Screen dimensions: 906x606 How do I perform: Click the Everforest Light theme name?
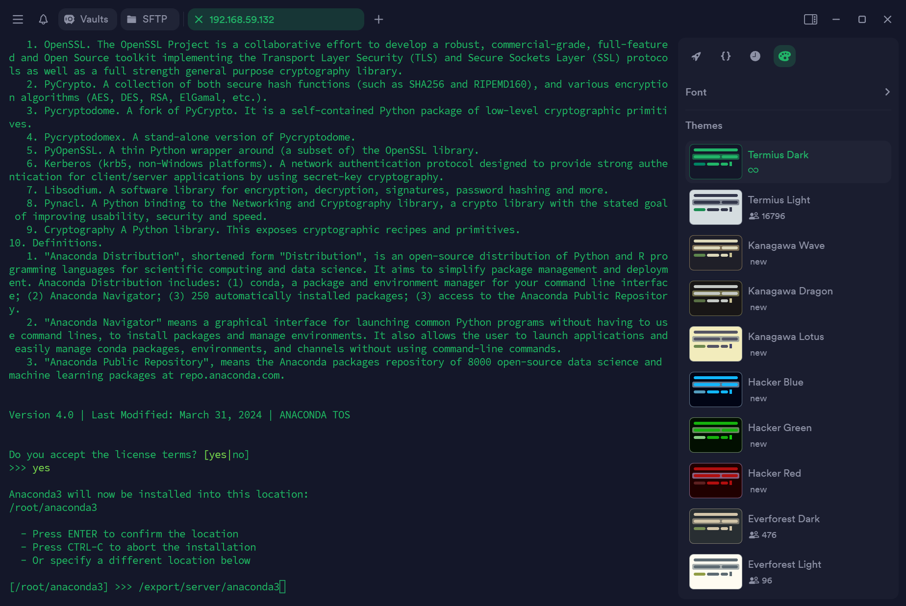pyautogui.click(x=784, y=564)
